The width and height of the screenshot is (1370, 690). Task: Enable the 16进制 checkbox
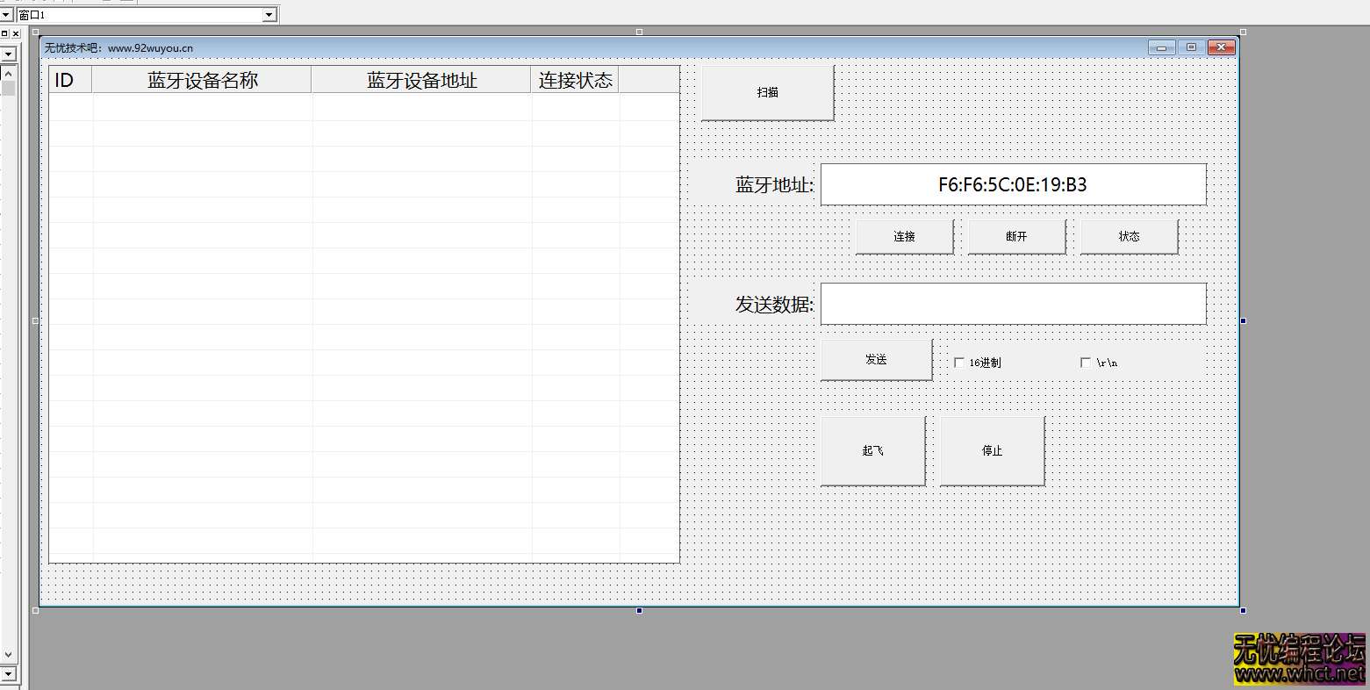point(959,362)
